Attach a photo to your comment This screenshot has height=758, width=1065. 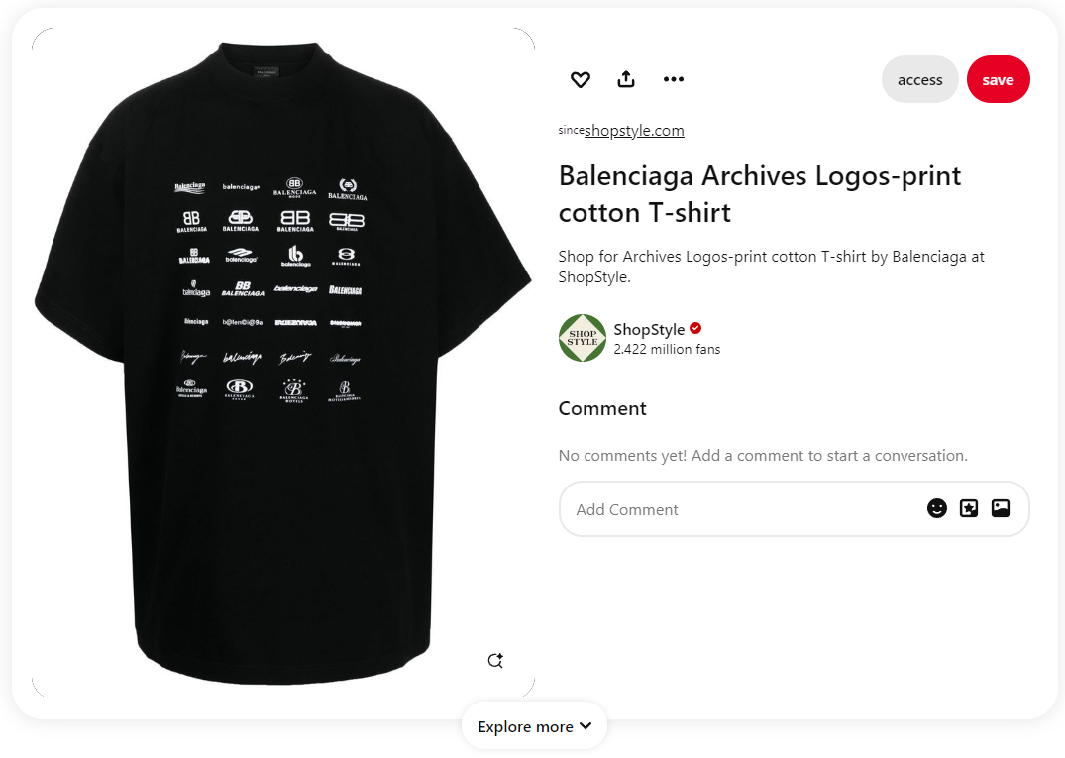1000,507
